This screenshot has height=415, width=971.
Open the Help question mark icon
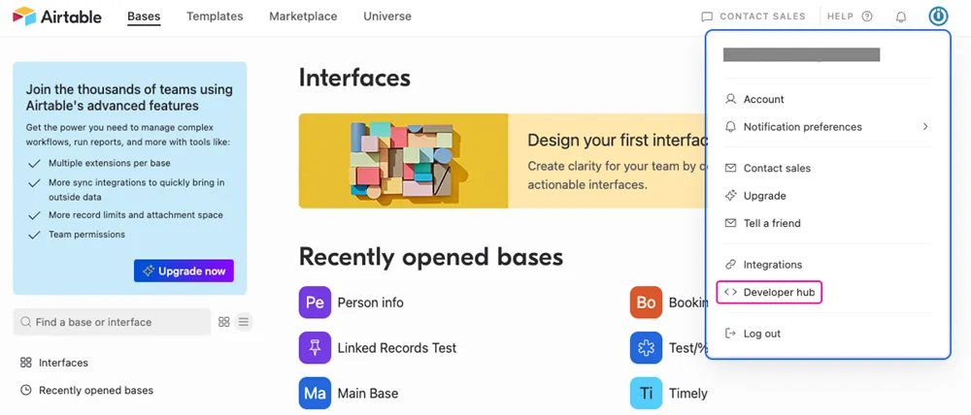(x=867, y=16)
